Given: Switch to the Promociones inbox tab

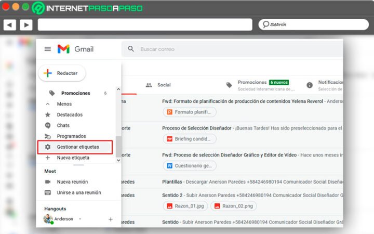Looking at the screenshot, I should [x=252, y=82].
